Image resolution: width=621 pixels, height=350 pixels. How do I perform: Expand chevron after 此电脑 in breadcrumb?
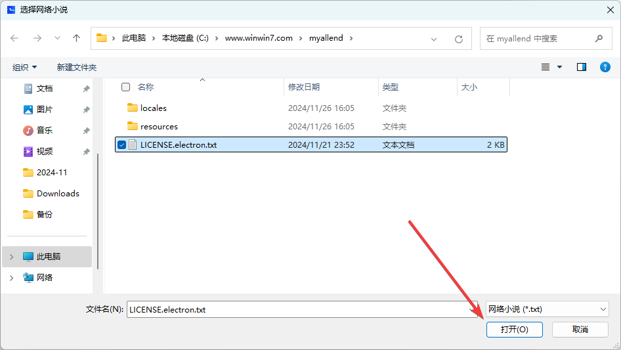pos(154,38)
